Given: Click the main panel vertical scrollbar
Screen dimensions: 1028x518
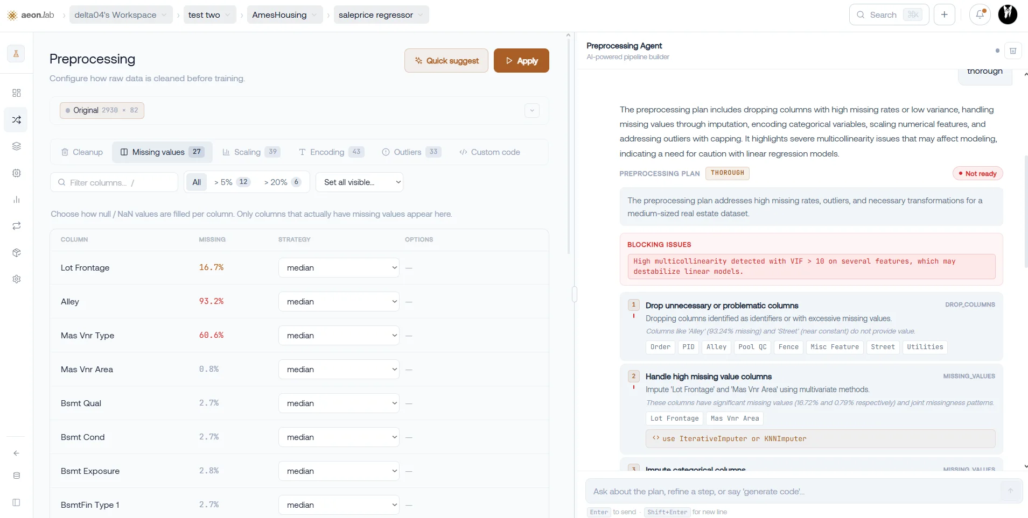Looking at the screenshot, I should coord(569,145).
